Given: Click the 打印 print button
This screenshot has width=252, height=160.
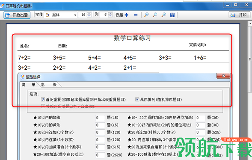Looking at the screenshot, I should [x=240, y=15].
